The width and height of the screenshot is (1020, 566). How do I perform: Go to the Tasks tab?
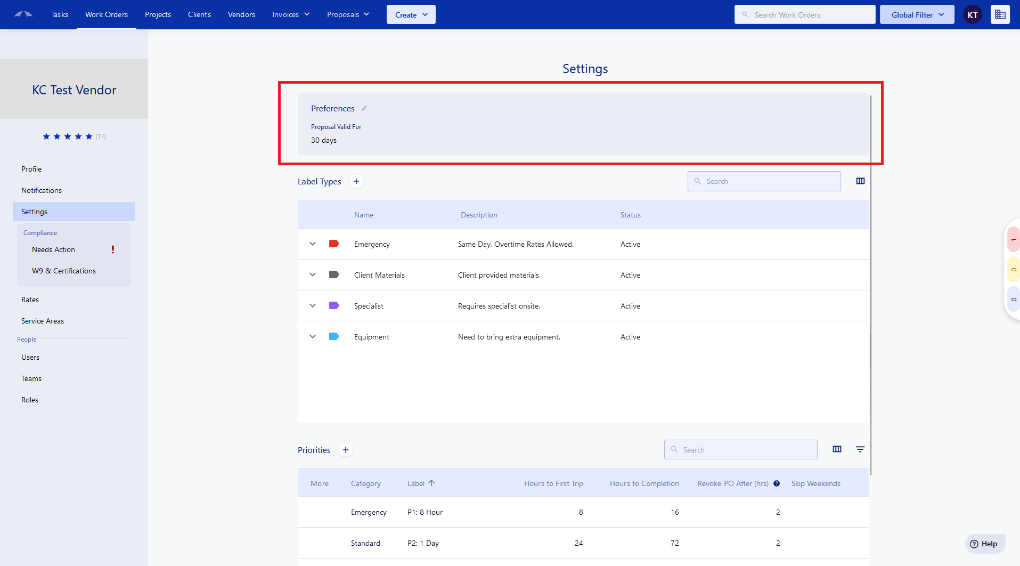point(60,14)
